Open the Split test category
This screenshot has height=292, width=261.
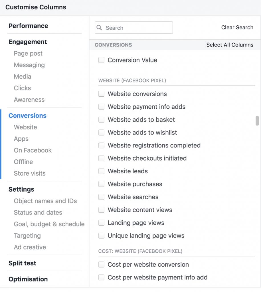click(22, 263)
